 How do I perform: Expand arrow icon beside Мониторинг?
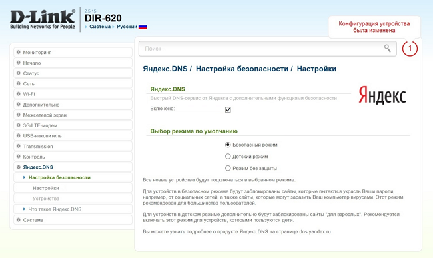point(19,52)
